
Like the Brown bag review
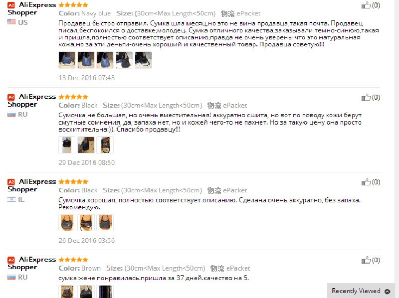366,260
